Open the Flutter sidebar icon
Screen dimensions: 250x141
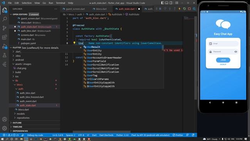click(x=4, y=64)
